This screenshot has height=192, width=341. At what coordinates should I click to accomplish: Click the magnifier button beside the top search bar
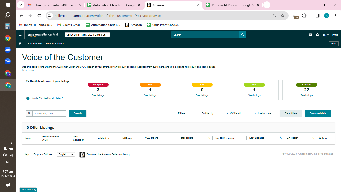tap(243, 35)
